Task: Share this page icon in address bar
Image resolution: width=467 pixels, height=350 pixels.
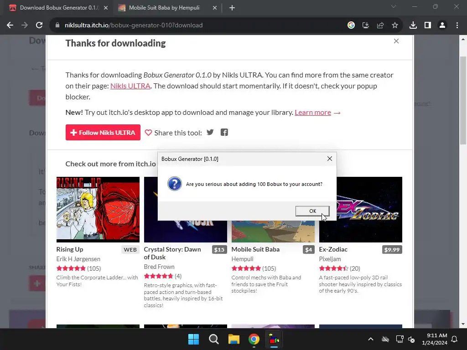Action: coord(380,26)
